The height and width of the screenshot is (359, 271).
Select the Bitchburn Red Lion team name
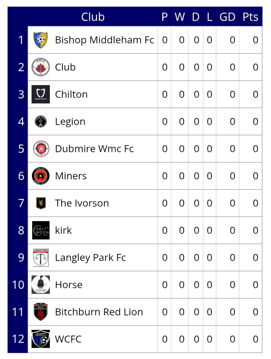click(x=99, y=312)
